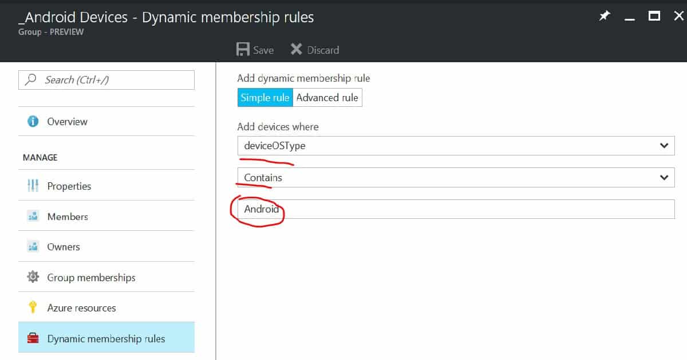Click the Android value input field
The height and width of the screenshot is (360, 687).
point(401,209)
